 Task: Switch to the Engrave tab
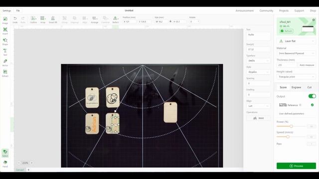click(x=296, y=88)
